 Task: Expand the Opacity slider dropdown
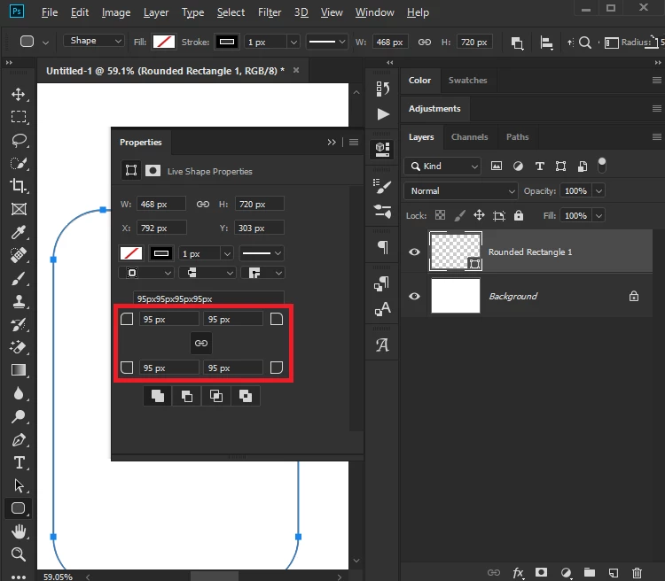coord(598,190)
